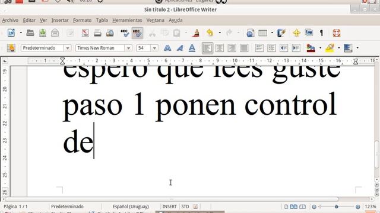Expand the font name dropdown arrow
This screenshot has width=380, height=213.
128,48
